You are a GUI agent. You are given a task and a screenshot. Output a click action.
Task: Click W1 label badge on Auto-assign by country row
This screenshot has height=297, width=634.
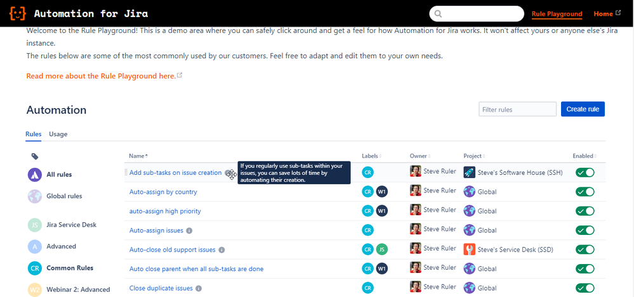381,192
